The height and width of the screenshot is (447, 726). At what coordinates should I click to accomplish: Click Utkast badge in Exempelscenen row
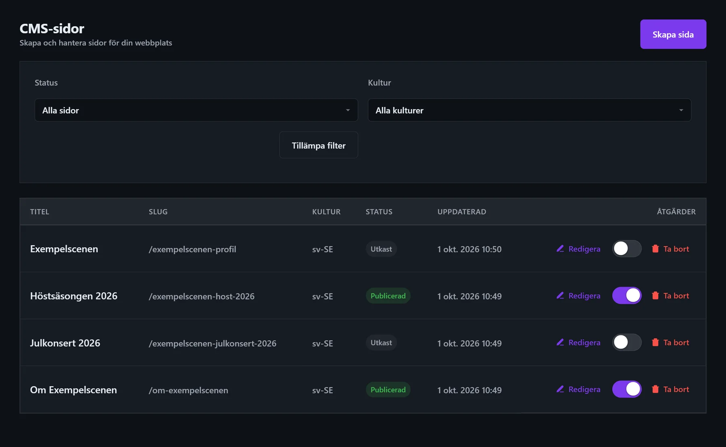[381, 249]
